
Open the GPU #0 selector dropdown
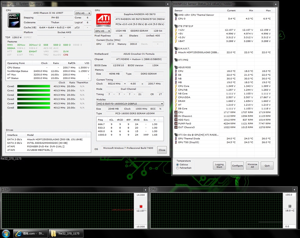[103, 31]
